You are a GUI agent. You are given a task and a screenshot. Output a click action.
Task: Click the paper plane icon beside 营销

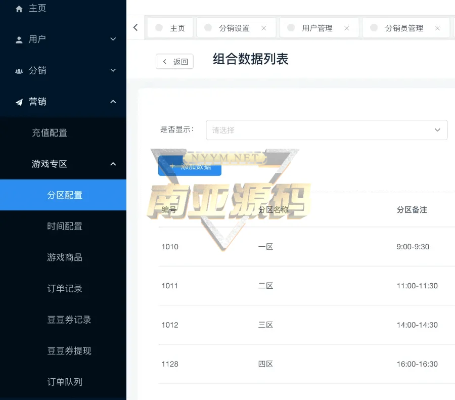coord(19,102)
